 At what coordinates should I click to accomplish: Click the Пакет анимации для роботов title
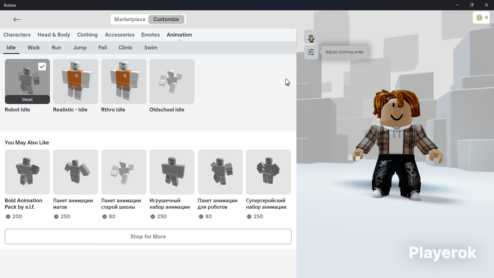218,204
